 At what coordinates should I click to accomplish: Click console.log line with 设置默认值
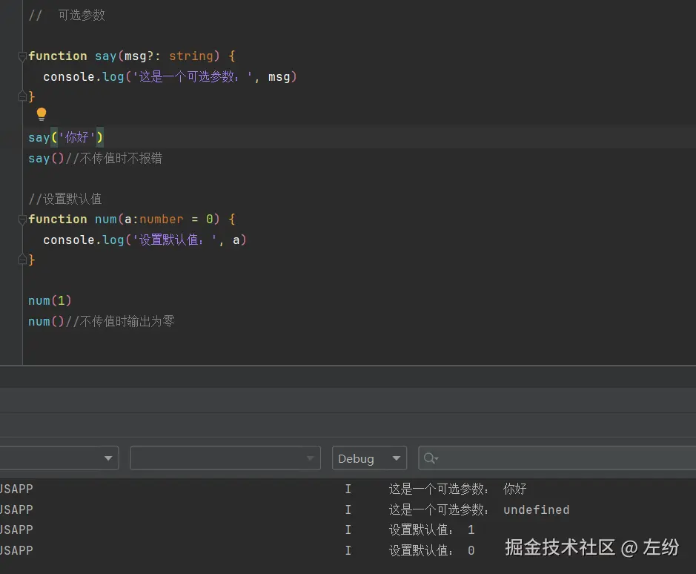[x=145, y=240]
